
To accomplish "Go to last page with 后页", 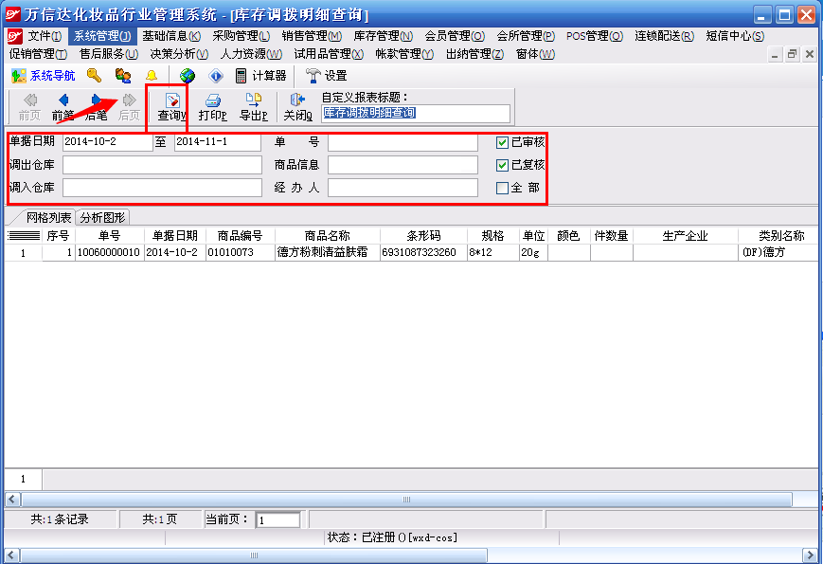I will [129, 107].
